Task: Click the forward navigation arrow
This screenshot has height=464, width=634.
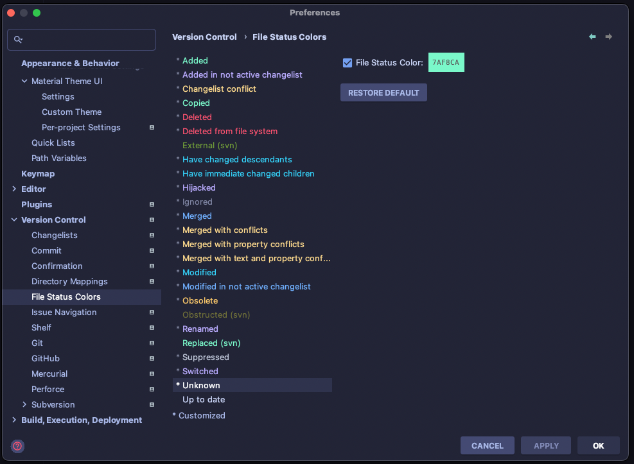Action: point(608,37)
